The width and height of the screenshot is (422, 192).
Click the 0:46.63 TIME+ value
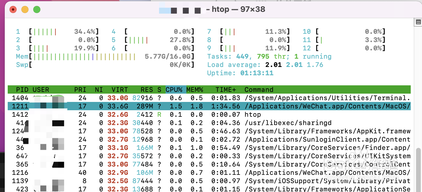226,131
